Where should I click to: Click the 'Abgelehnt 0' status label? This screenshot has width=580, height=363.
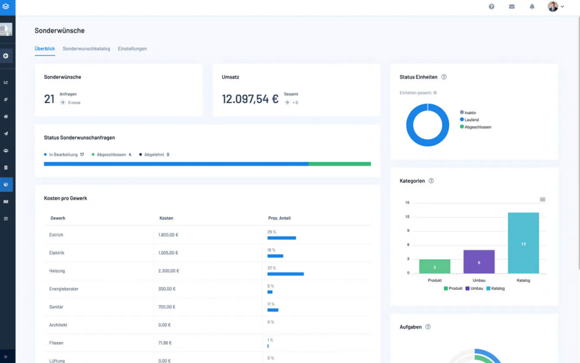154,154
